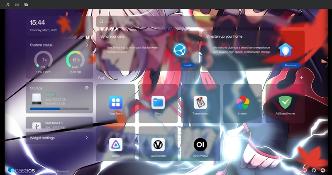Click the smart home lightbulb icon
The width and height of the screenshot is (332, 175).
coord(286,50)
